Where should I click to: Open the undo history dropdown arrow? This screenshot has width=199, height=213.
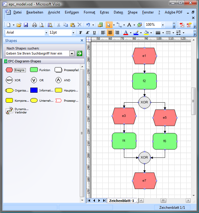pyautogui.click(x=93, y=25)
